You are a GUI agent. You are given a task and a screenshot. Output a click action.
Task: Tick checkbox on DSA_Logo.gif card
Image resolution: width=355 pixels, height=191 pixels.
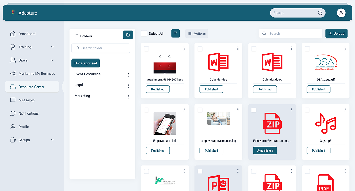[307, 49]
